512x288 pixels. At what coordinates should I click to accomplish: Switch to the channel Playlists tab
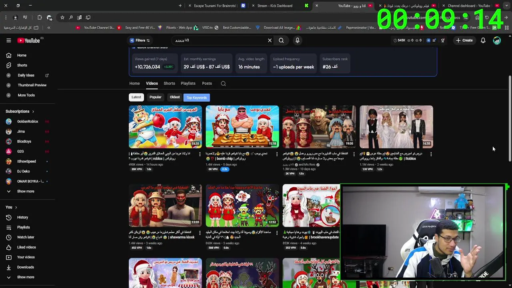(188, 84)
